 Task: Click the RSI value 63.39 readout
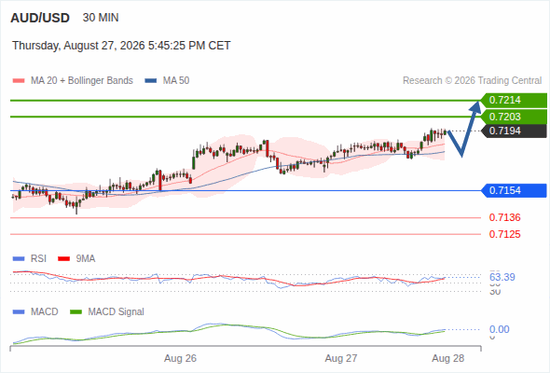point(502,277)
